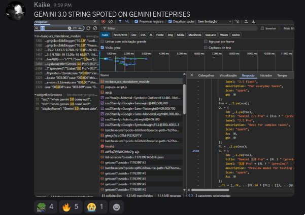The width and height of the screenshot is (305, 215).
Task: Filter requests by Soquete type
Action: point(211,35)
